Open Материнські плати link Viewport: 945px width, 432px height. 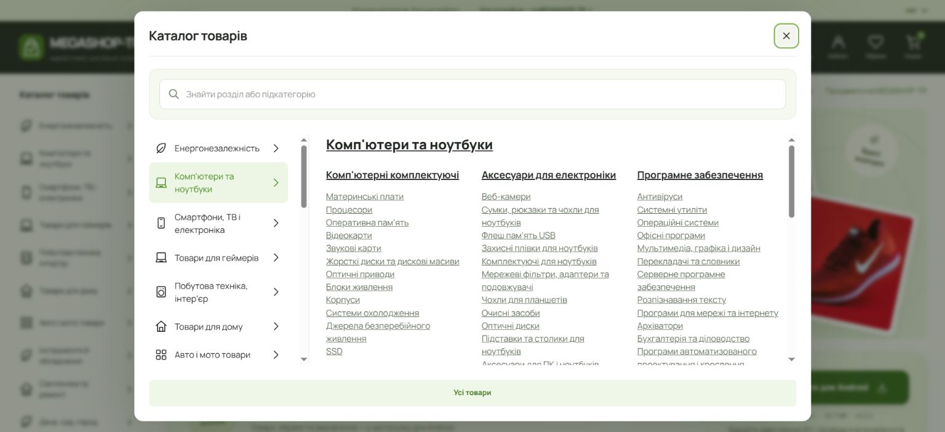pyautogui.click(x=365, y=197)
